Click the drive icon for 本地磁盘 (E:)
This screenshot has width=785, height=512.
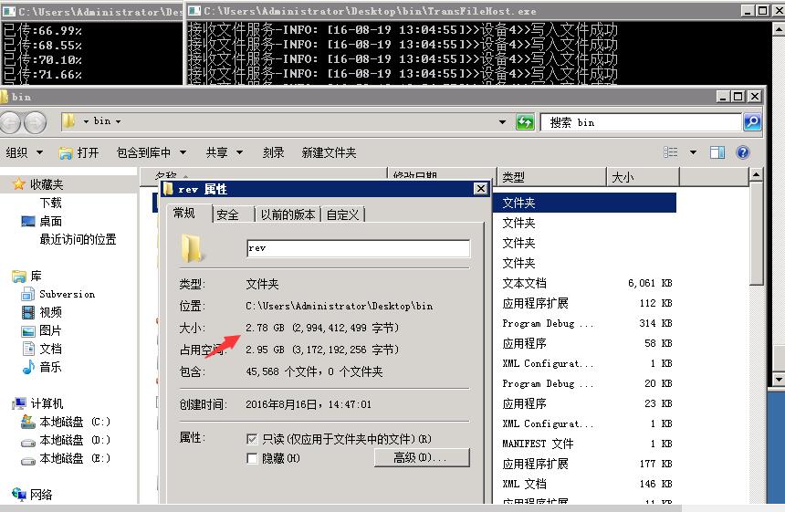28,461
